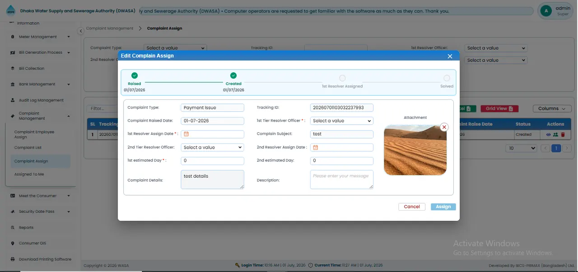Select the 1st Resolver Assigned step circle

(342, 78)
